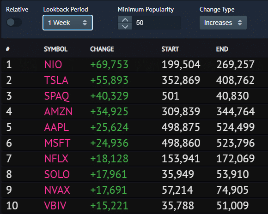Open the NFLX symbol link

(56, 159)
